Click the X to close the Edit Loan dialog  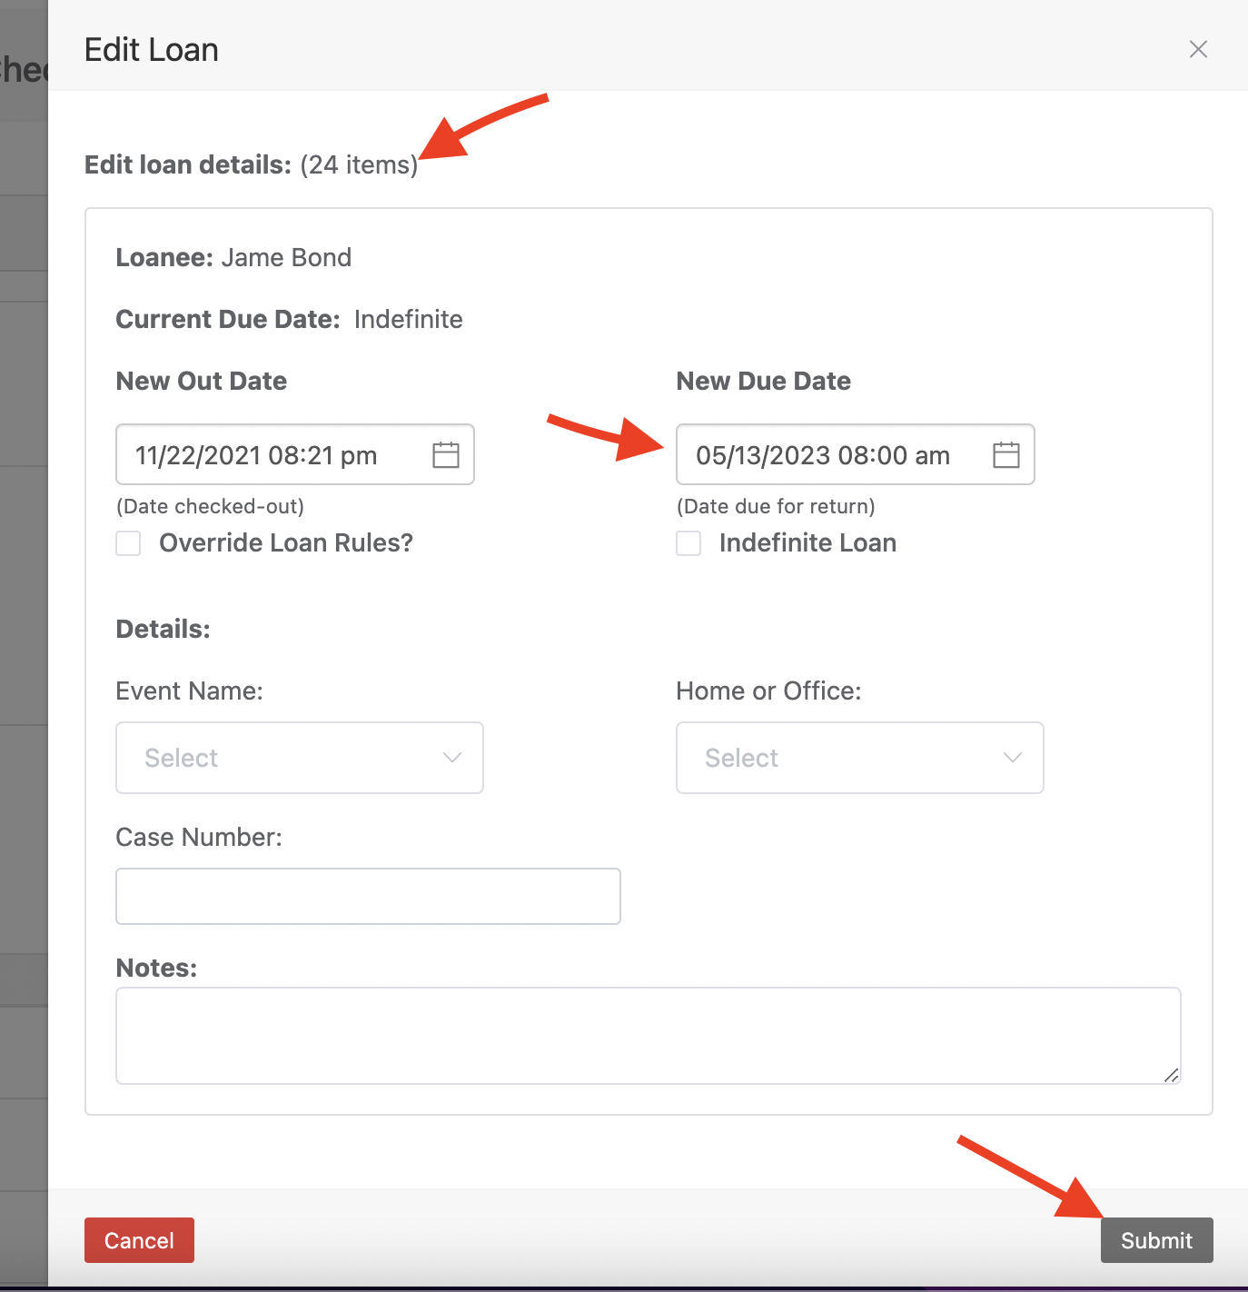tap(1198, 49)
